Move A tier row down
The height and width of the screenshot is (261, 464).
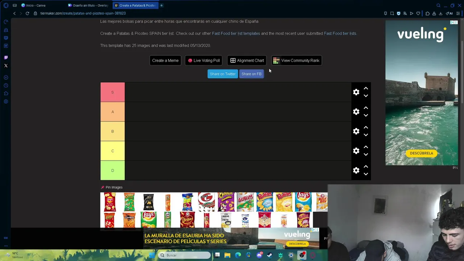pyautogui.click(x=366, y=116)
